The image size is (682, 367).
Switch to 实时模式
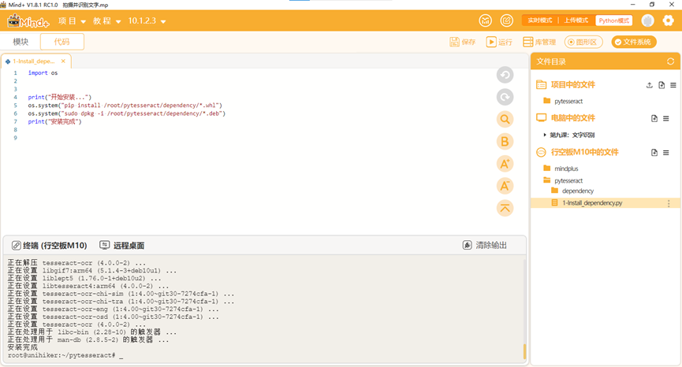[x=540, y=20]
